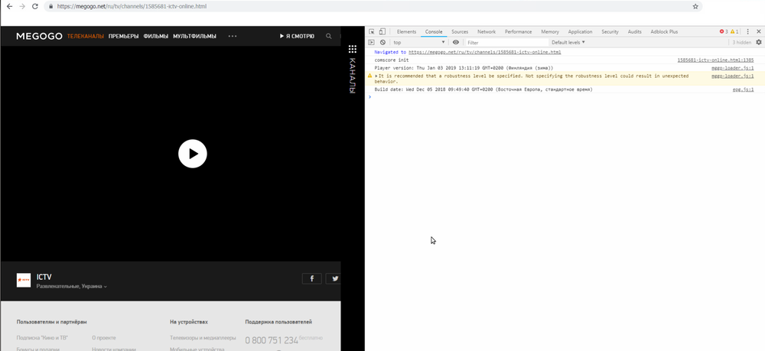Focus the console Filter field
Screen dimensions: 765x351
click(506, 42)
